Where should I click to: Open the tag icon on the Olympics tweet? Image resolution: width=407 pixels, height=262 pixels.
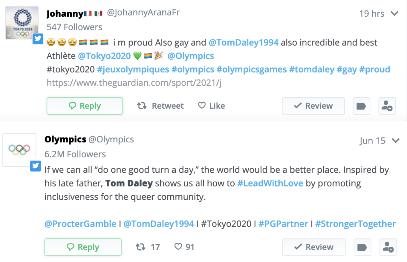click(x=362, y=247)
